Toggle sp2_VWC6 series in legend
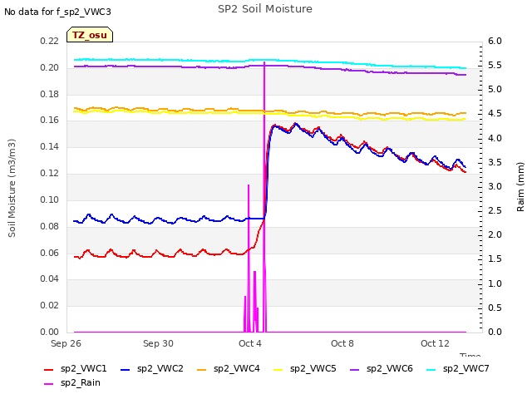The width and height of the screenshot is (532, 399). 382,369
